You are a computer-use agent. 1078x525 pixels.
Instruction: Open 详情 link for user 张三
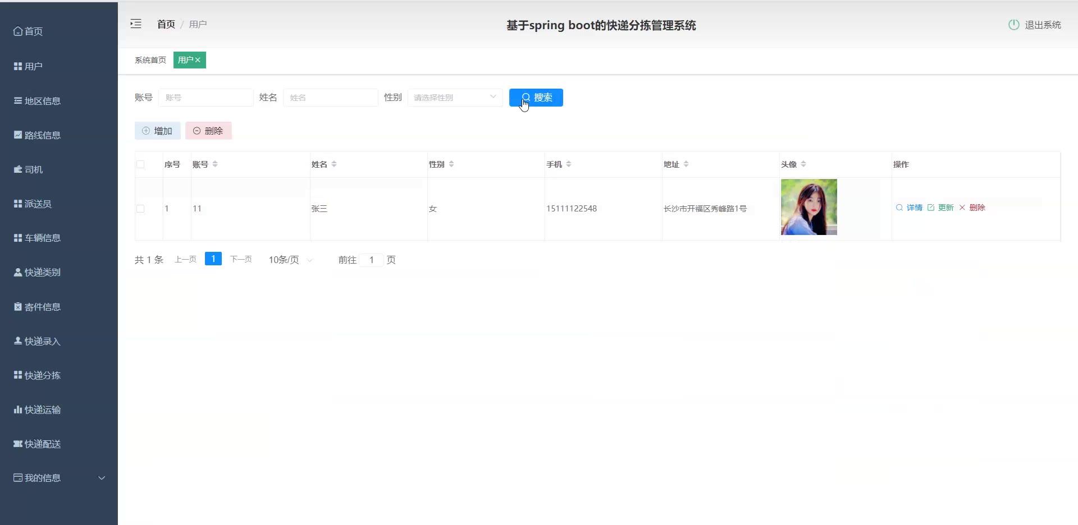[x=910, y=208]
